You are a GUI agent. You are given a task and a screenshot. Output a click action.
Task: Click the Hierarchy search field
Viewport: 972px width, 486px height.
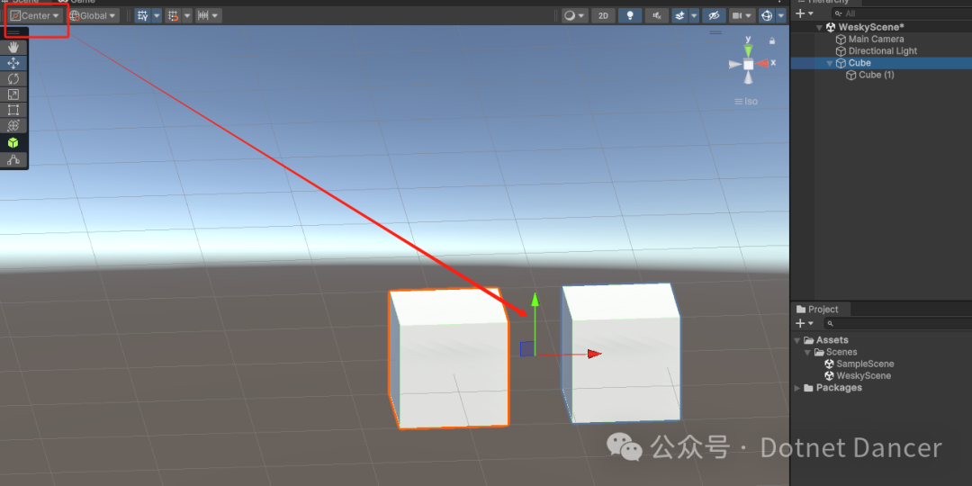point(901,13)
